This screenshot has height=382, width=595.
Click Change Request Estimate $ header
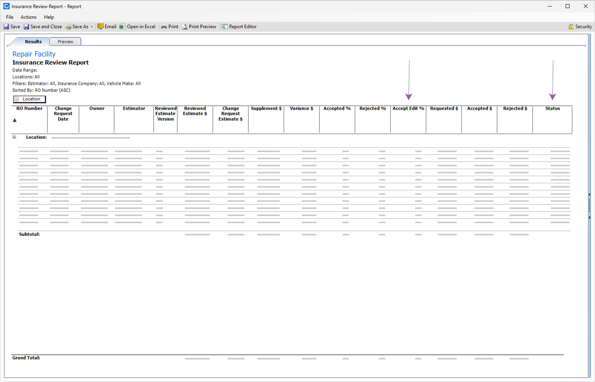231,114
